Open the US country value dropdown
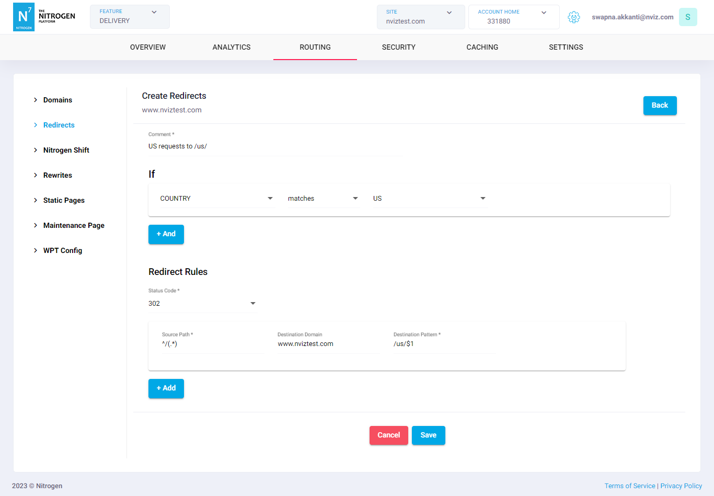 tap(430, 199)
